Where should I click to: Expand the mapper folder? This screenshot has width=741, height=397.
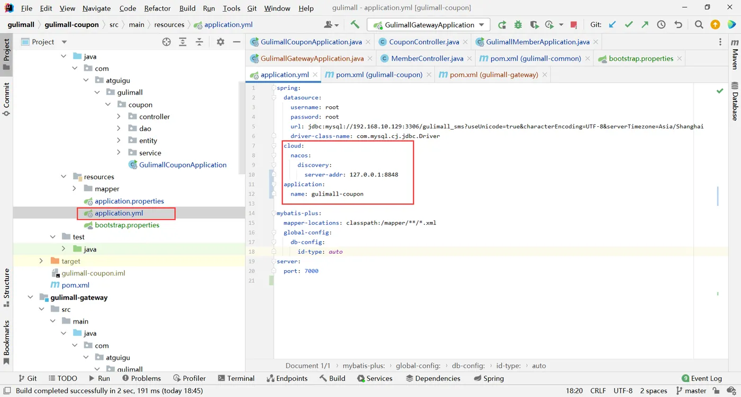click(74, 189)
